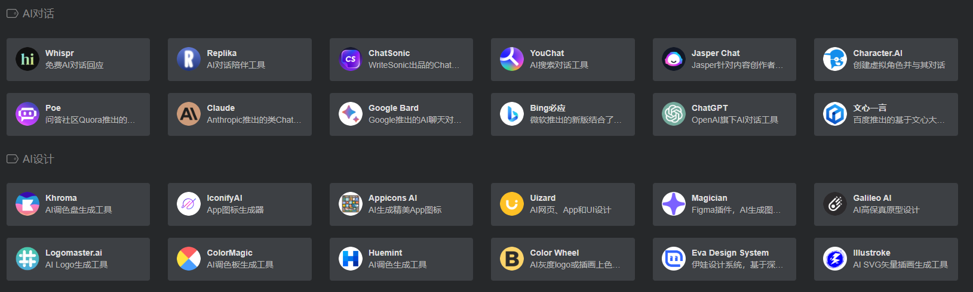Open the IconifyAI title link
The height and width of the screenshot is (292, 973).
pyautogui.click(x=225, y=198)
